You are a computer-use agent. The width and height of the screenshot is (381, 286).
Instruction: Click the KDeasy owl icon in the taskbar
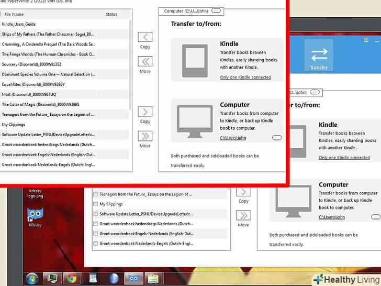(133, 279)
